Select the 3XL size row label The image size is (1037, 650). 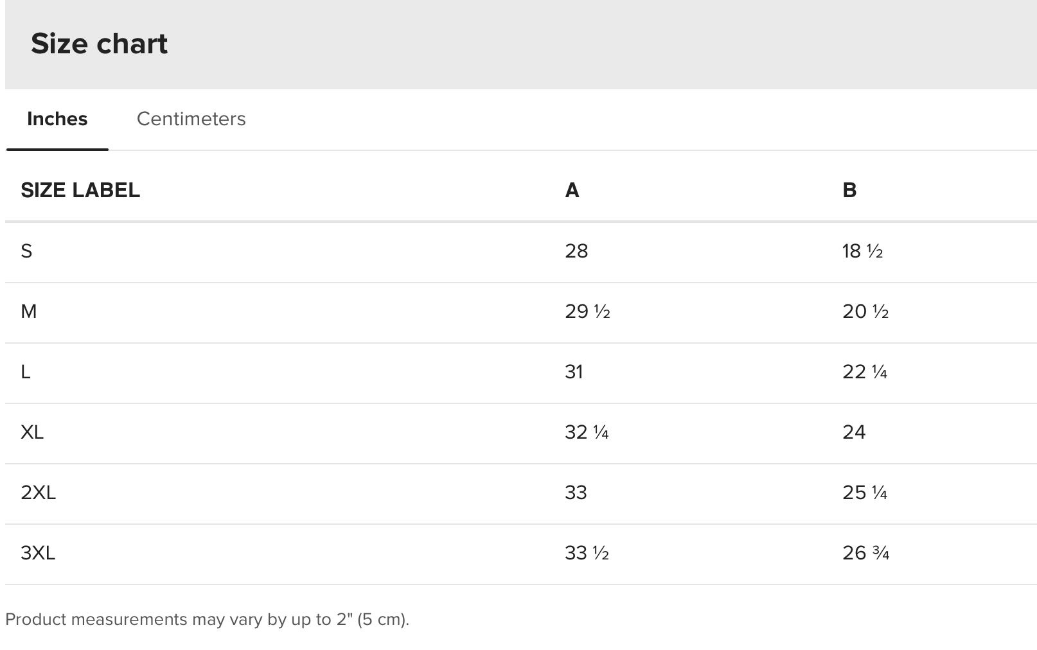tap(38, 553)
